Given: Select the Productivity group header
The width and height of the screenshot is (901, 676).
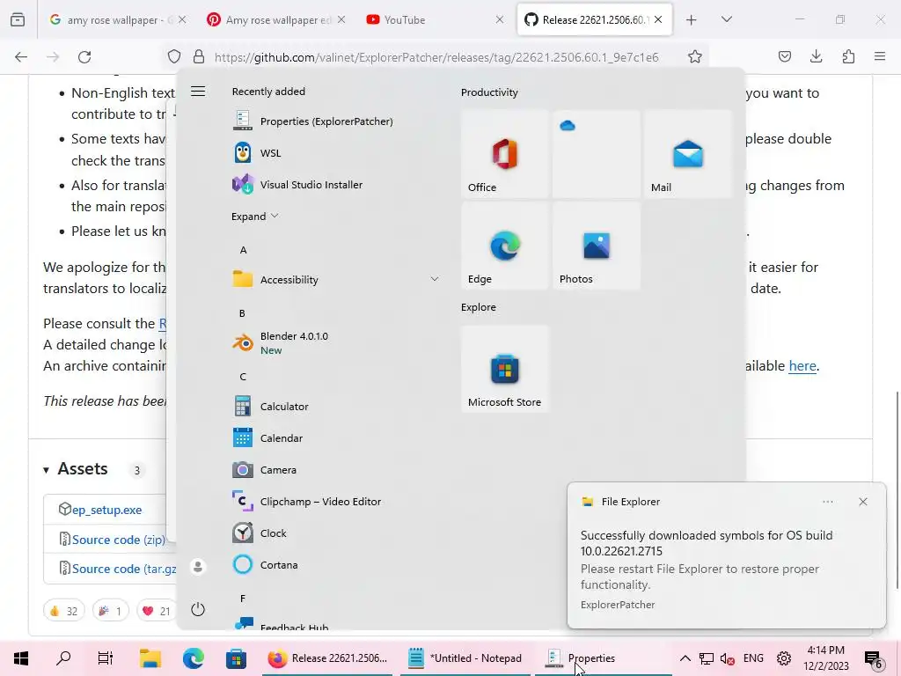Looking at the screenshot, I should pyautogui.click(x=489, y=92).
